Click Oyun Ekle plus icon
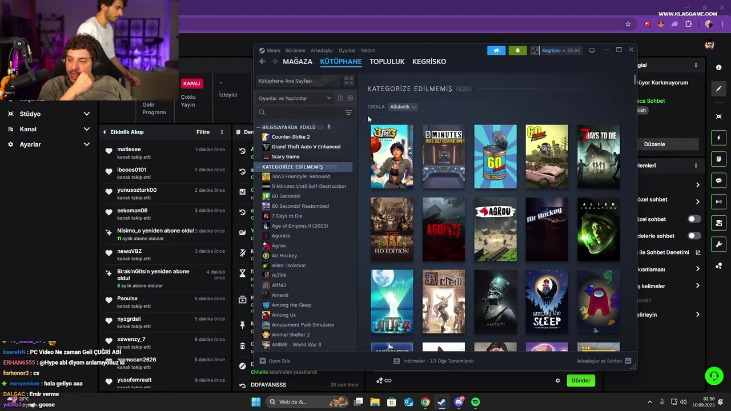Viewport: 731px width, 411px height. [x=263, y=361]
